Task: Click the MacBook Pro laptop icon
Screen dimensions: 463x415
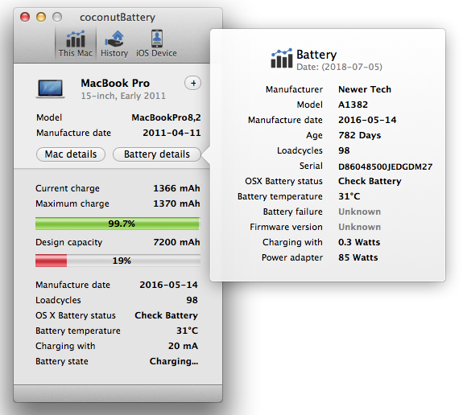Action: (51, 88)
